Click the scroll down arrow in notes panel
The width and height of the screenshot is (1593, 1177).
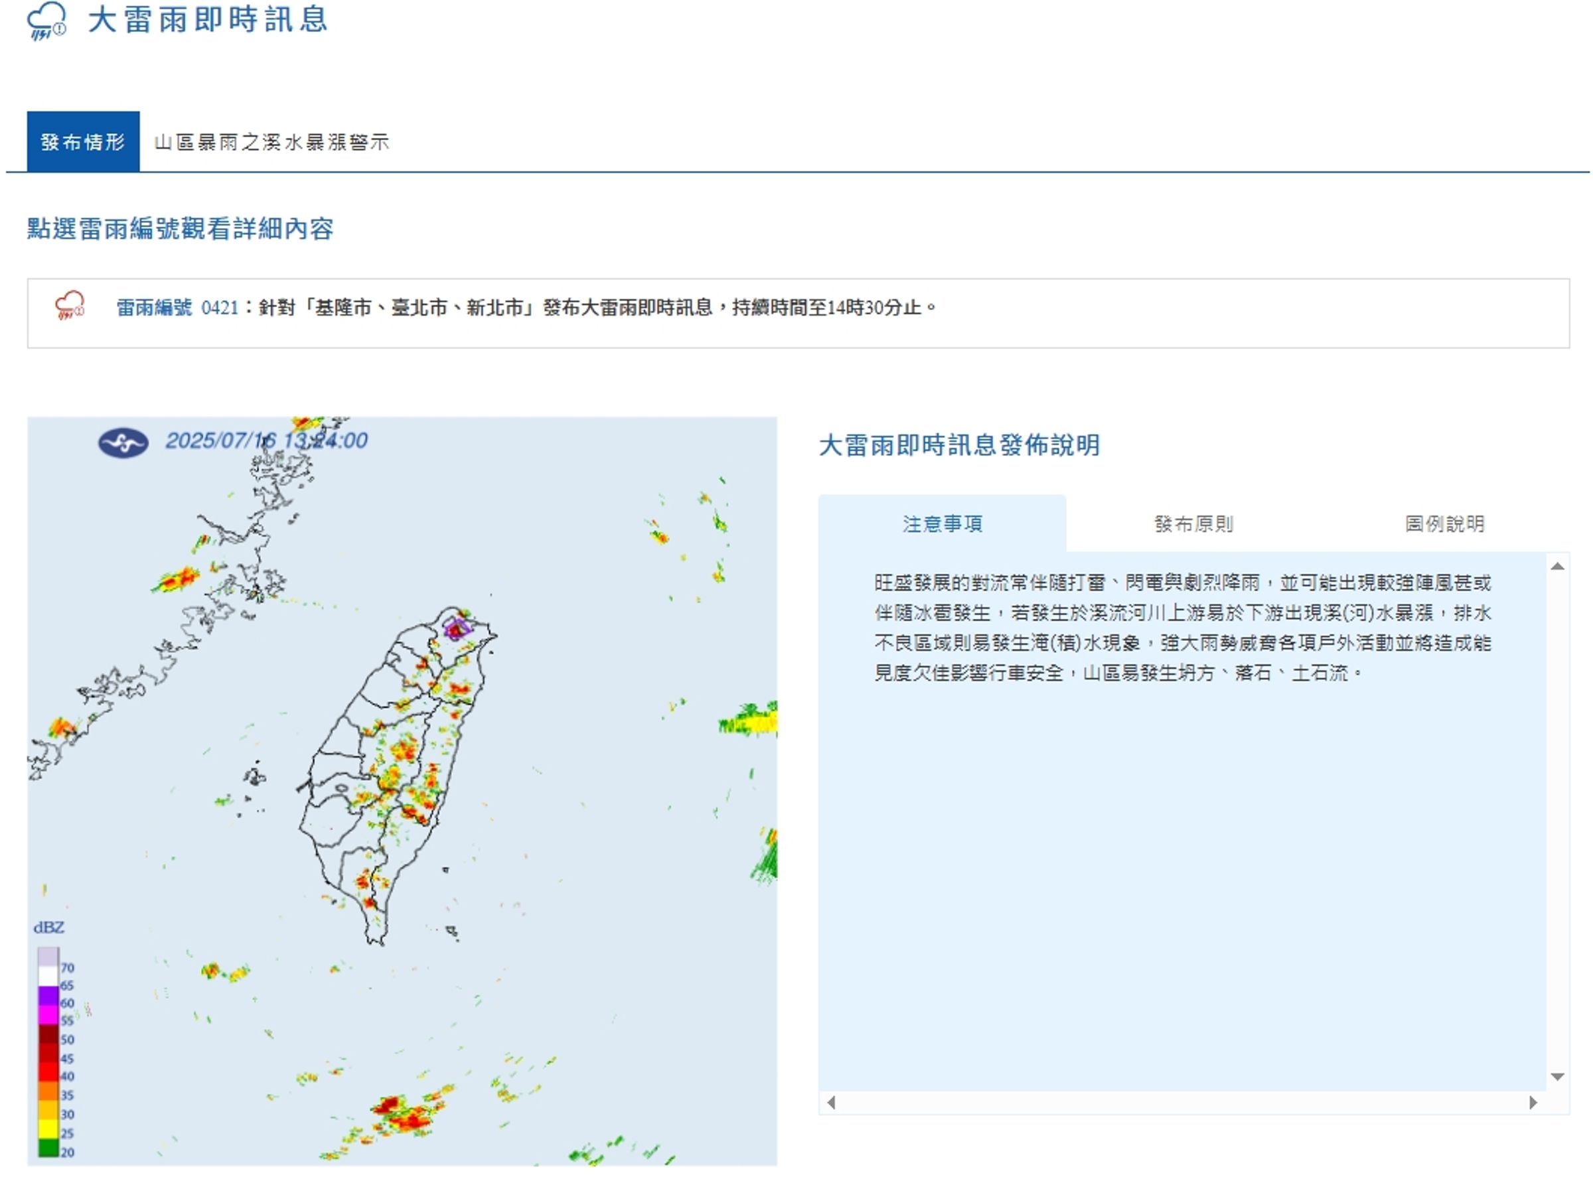click(1558, 1077)
